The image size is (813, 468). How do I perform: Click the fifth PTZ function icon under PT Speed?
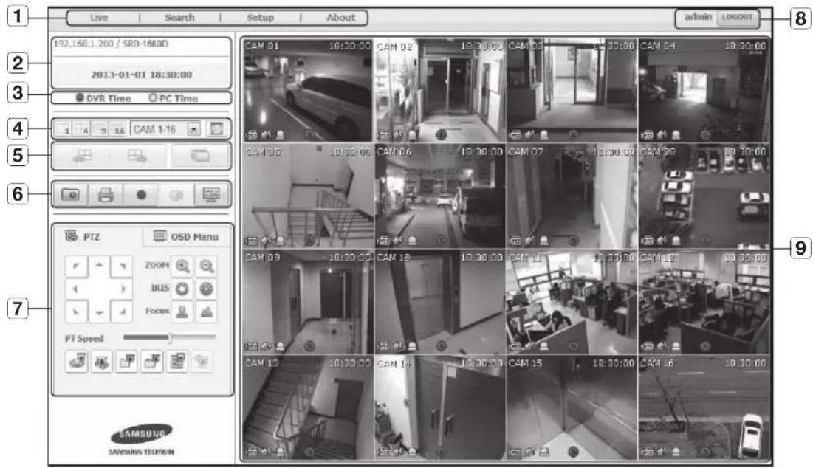point(176,361)
